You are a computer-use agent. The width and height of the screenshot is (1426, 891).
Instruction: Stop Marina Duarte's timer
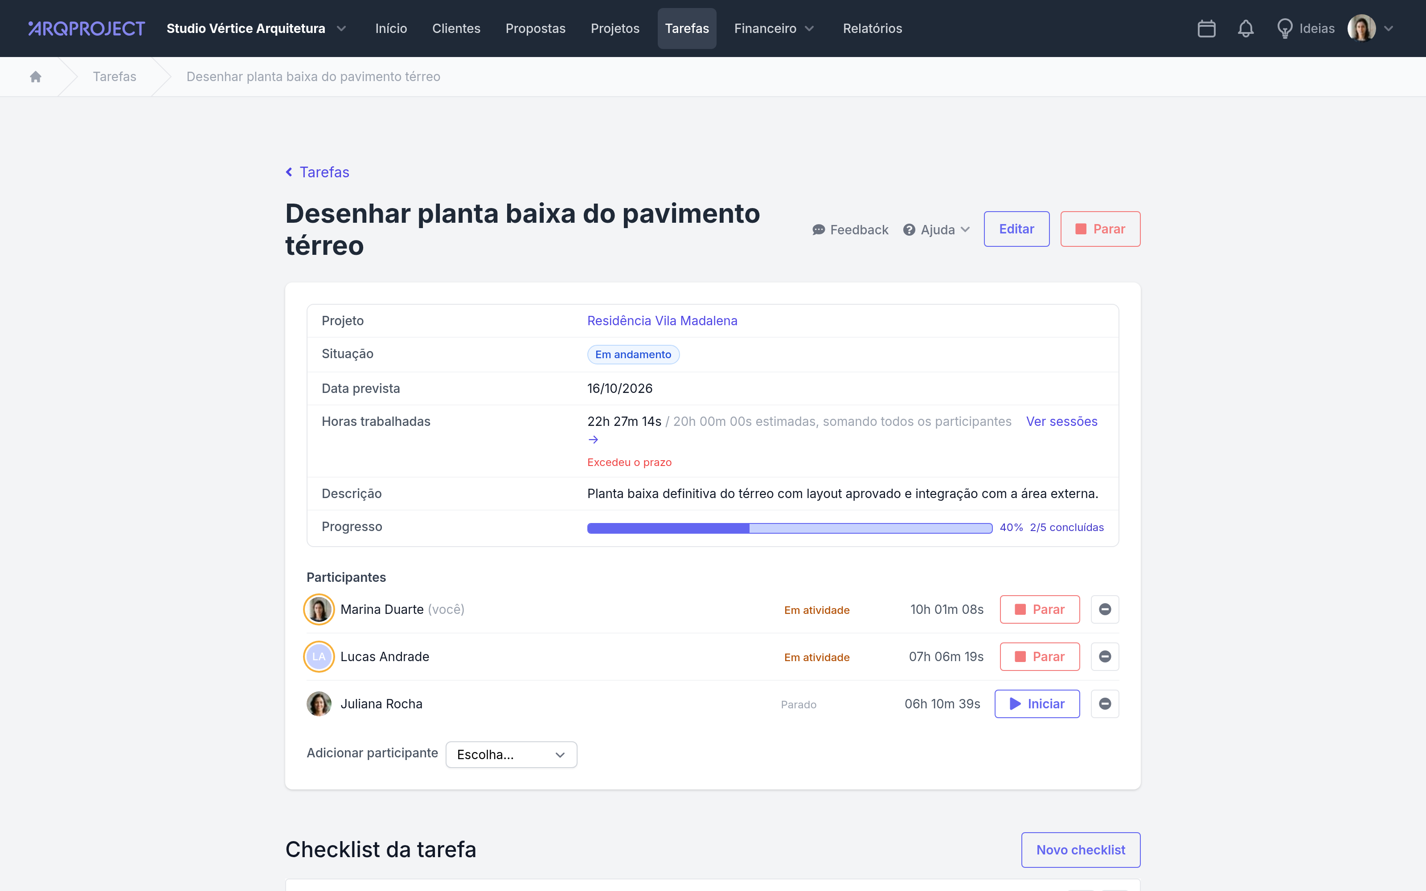(1040, 609)
